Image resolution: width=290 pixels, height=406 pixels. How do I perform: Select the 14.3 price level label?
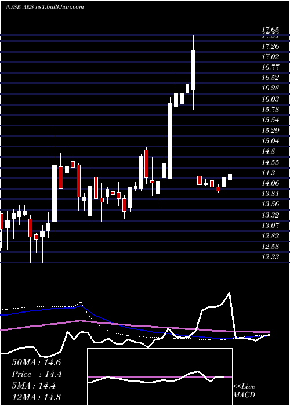click(268, 173)
